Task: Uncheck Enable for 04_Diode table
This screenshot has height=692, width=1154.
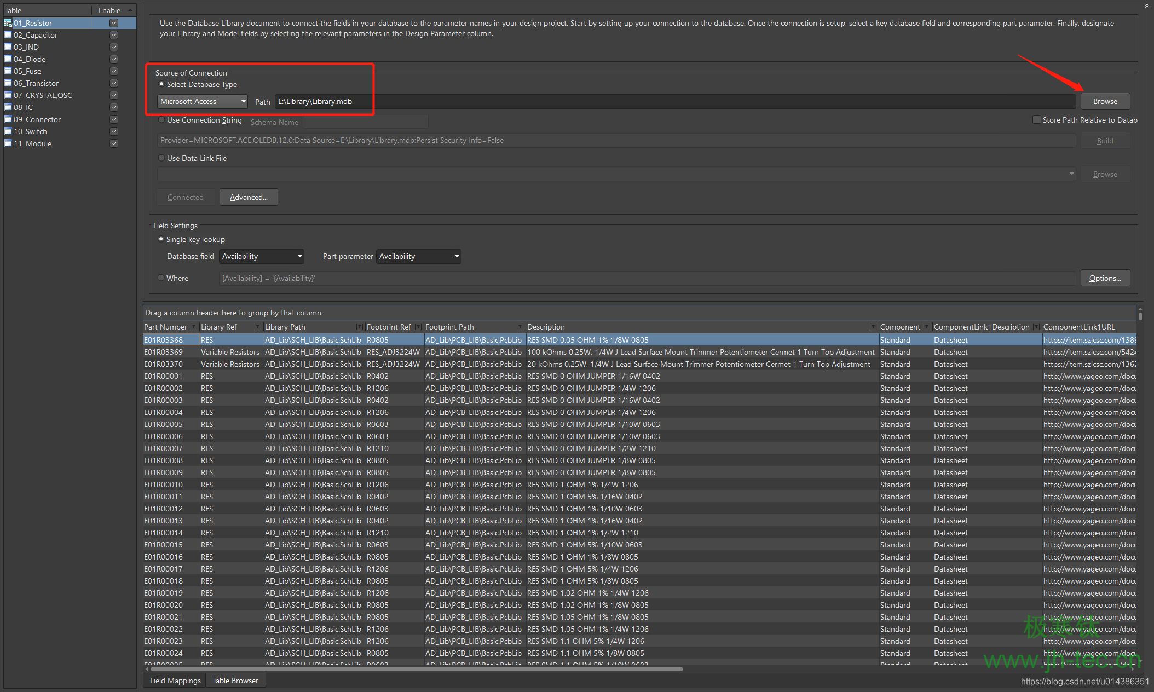Action: coord(114,59)
